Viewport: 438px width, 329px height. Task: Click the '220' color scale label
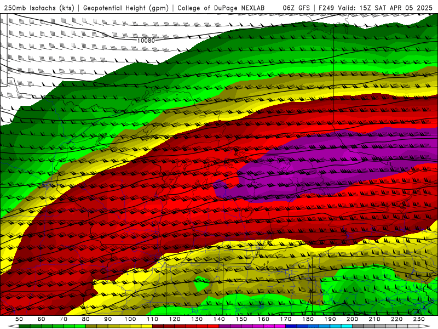(x=396, y=319)
